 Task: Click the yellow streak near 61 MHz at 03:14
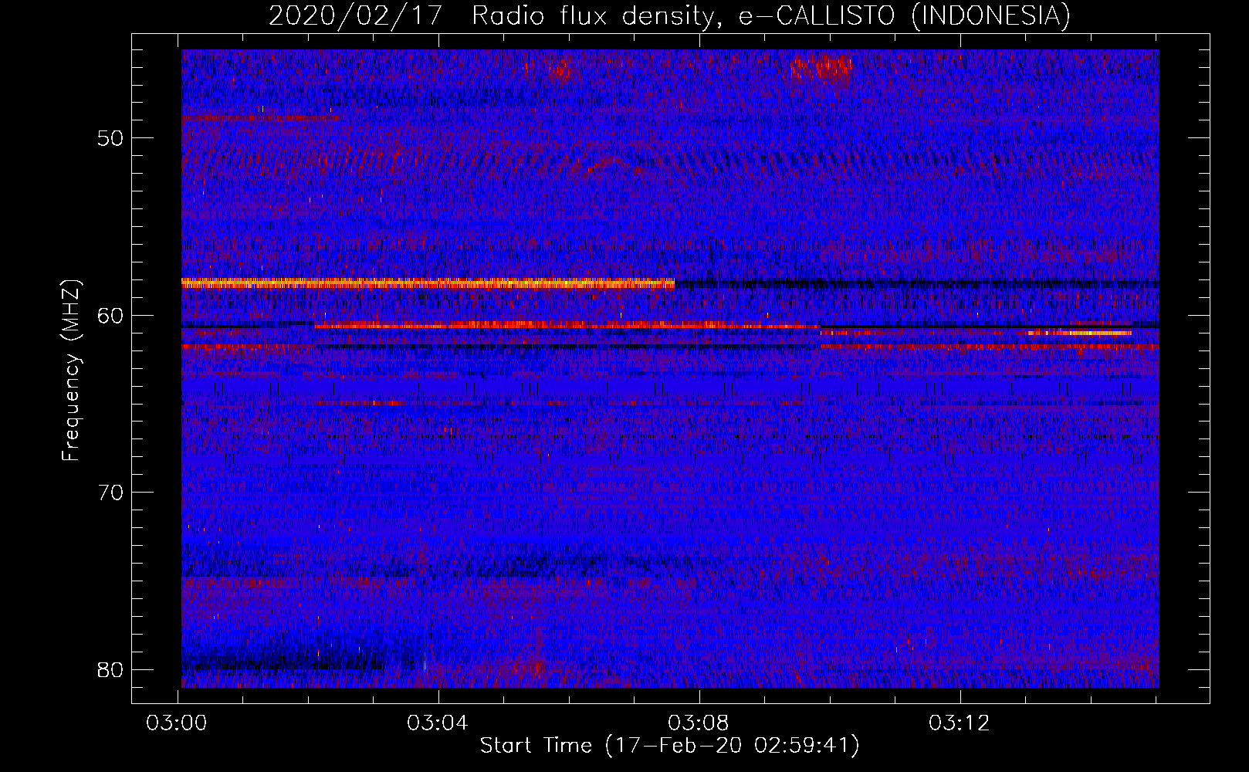coord(1079,333)
